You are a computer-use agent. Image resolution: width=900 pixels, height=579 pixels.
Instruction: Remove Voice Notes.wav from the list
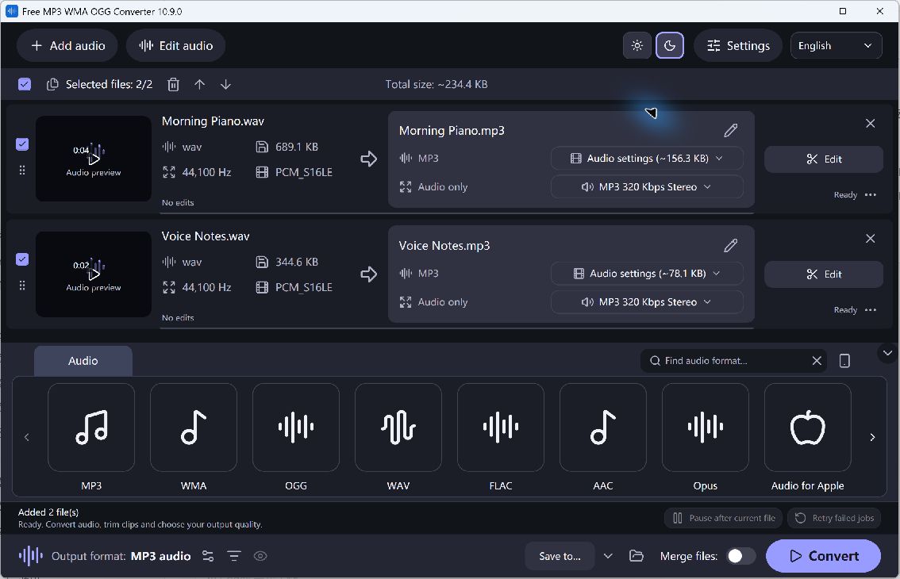pyautogui.click(x=870, y=238)
